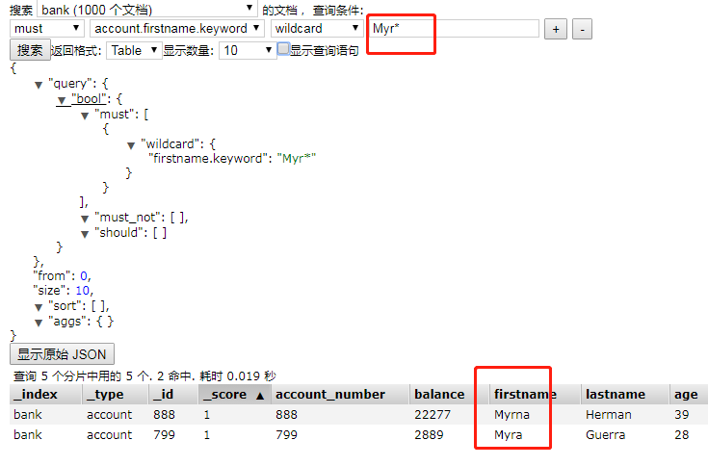Open the wildcard query type dropdown
The width and height of the screenshot is (708, 466).
[317, 29]
